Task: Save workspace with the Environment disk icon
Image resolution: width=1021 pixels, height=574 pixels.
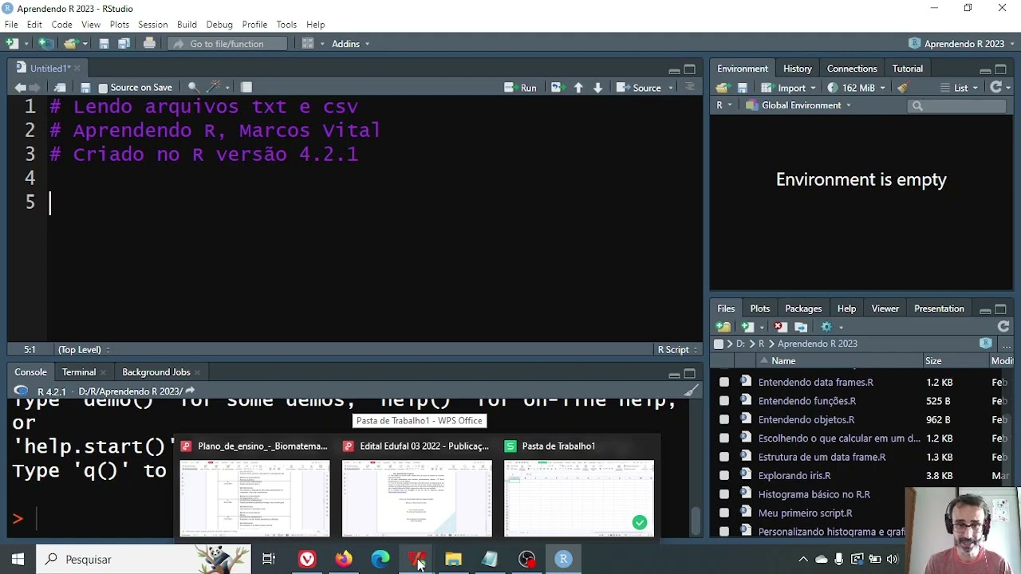Action: (743, 88)
